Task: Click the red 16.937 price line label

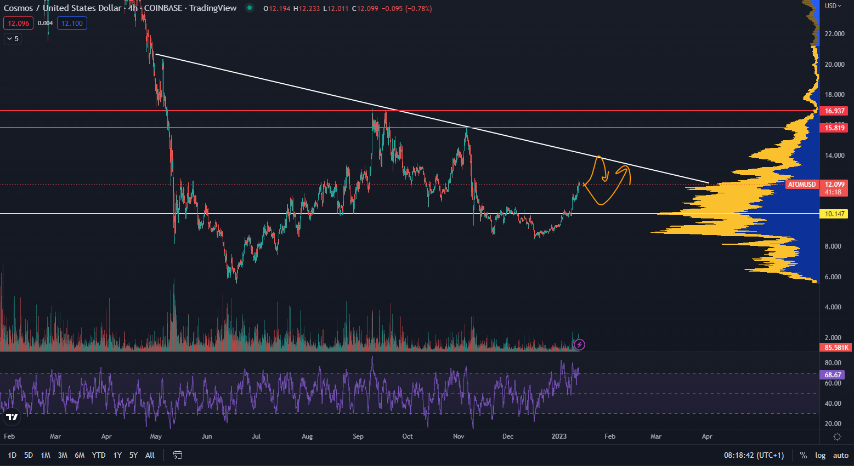Action: pyautogui.click(x=835, y=111)
